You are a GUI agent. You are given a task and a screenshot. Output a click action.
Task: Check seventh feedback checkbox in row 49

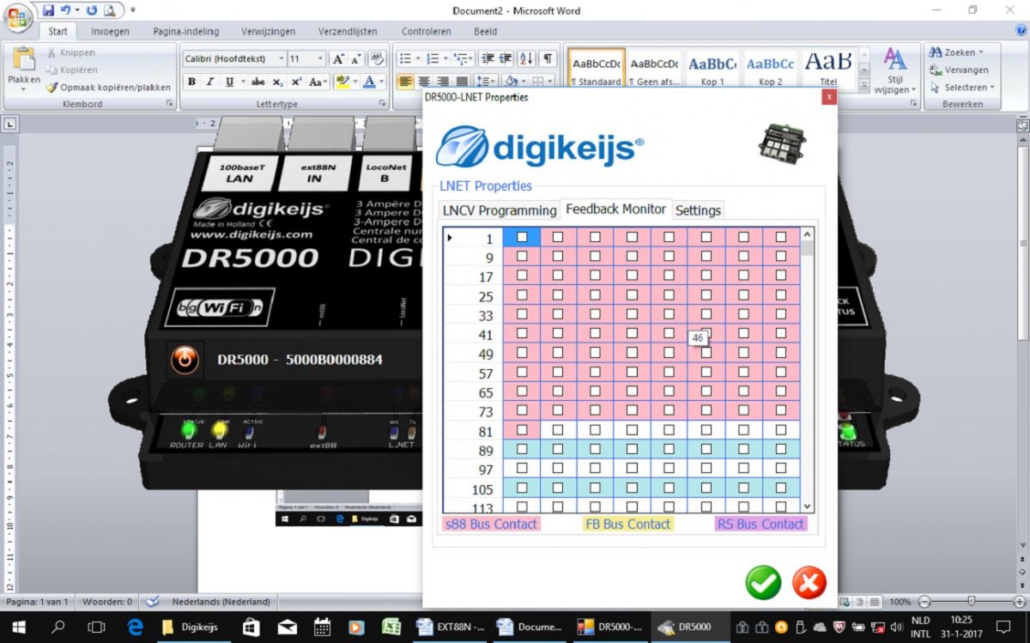point(743,353)
